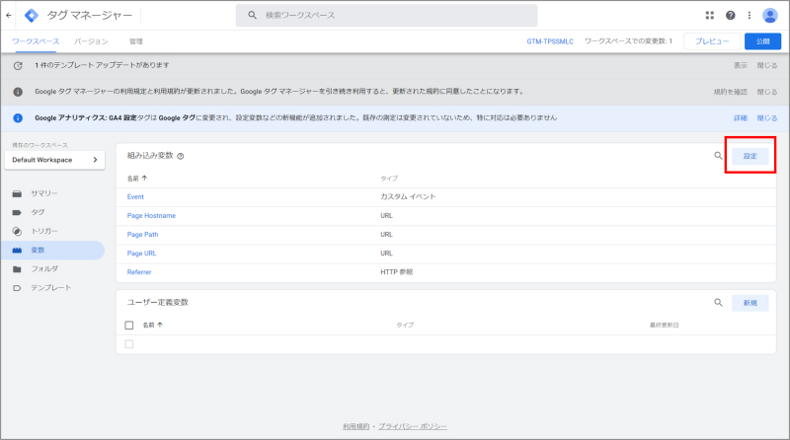Click the blue 公開 button
This screenshot has width=790, height=440.
762,41
